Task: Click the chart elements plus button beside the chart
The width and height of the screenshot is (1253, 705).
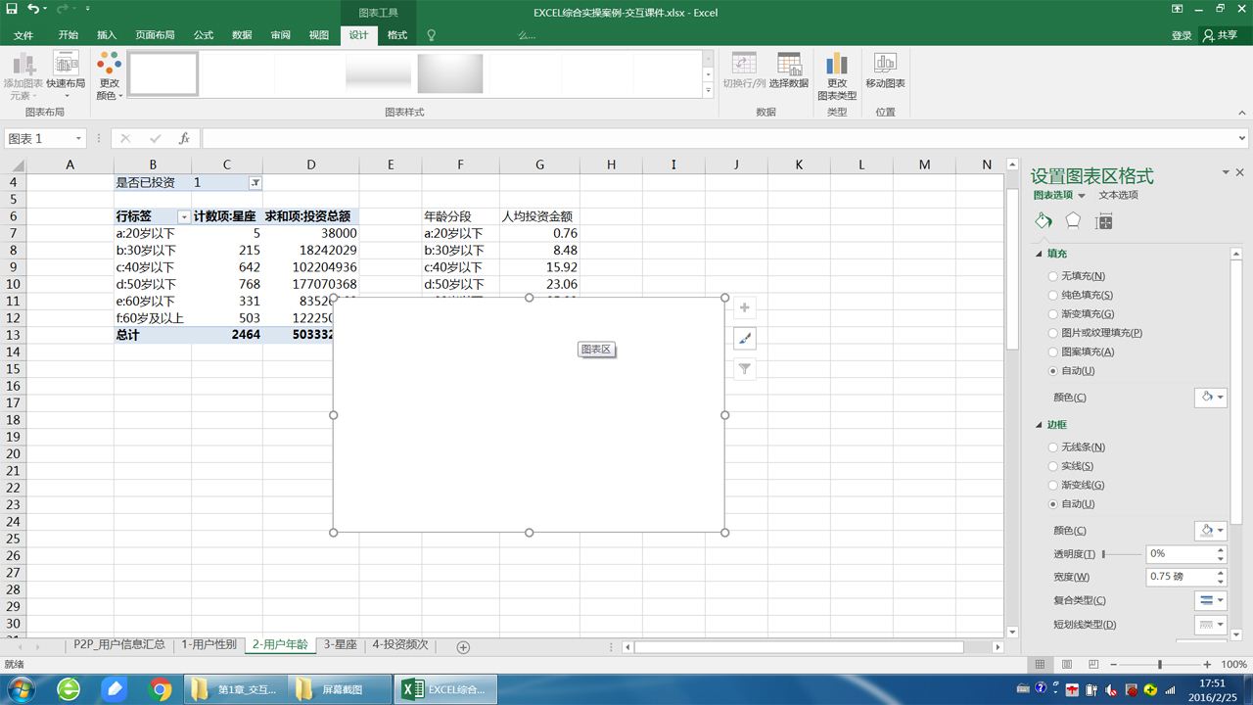Action: click(745, 307)
